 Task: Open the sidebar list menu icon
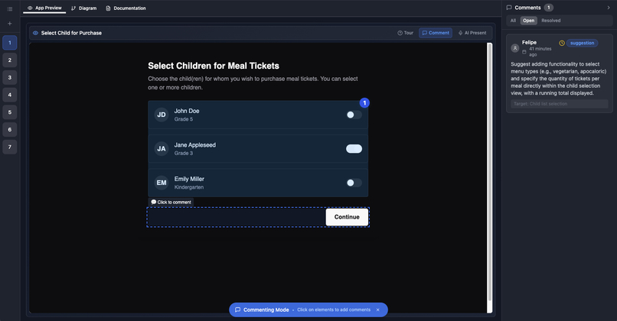click(10, 8)
